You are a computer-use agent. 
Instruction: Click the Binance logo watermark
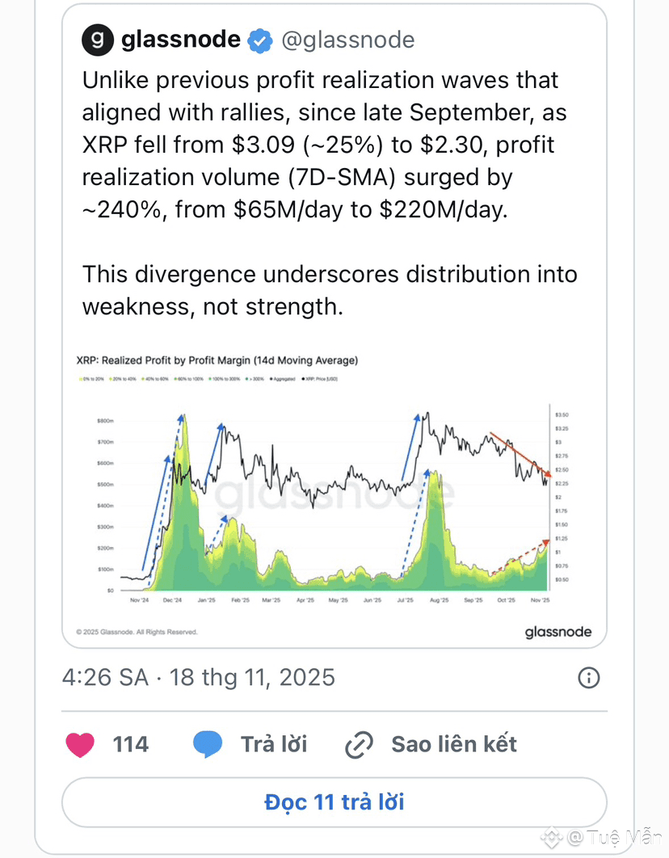tap(551, 837)
